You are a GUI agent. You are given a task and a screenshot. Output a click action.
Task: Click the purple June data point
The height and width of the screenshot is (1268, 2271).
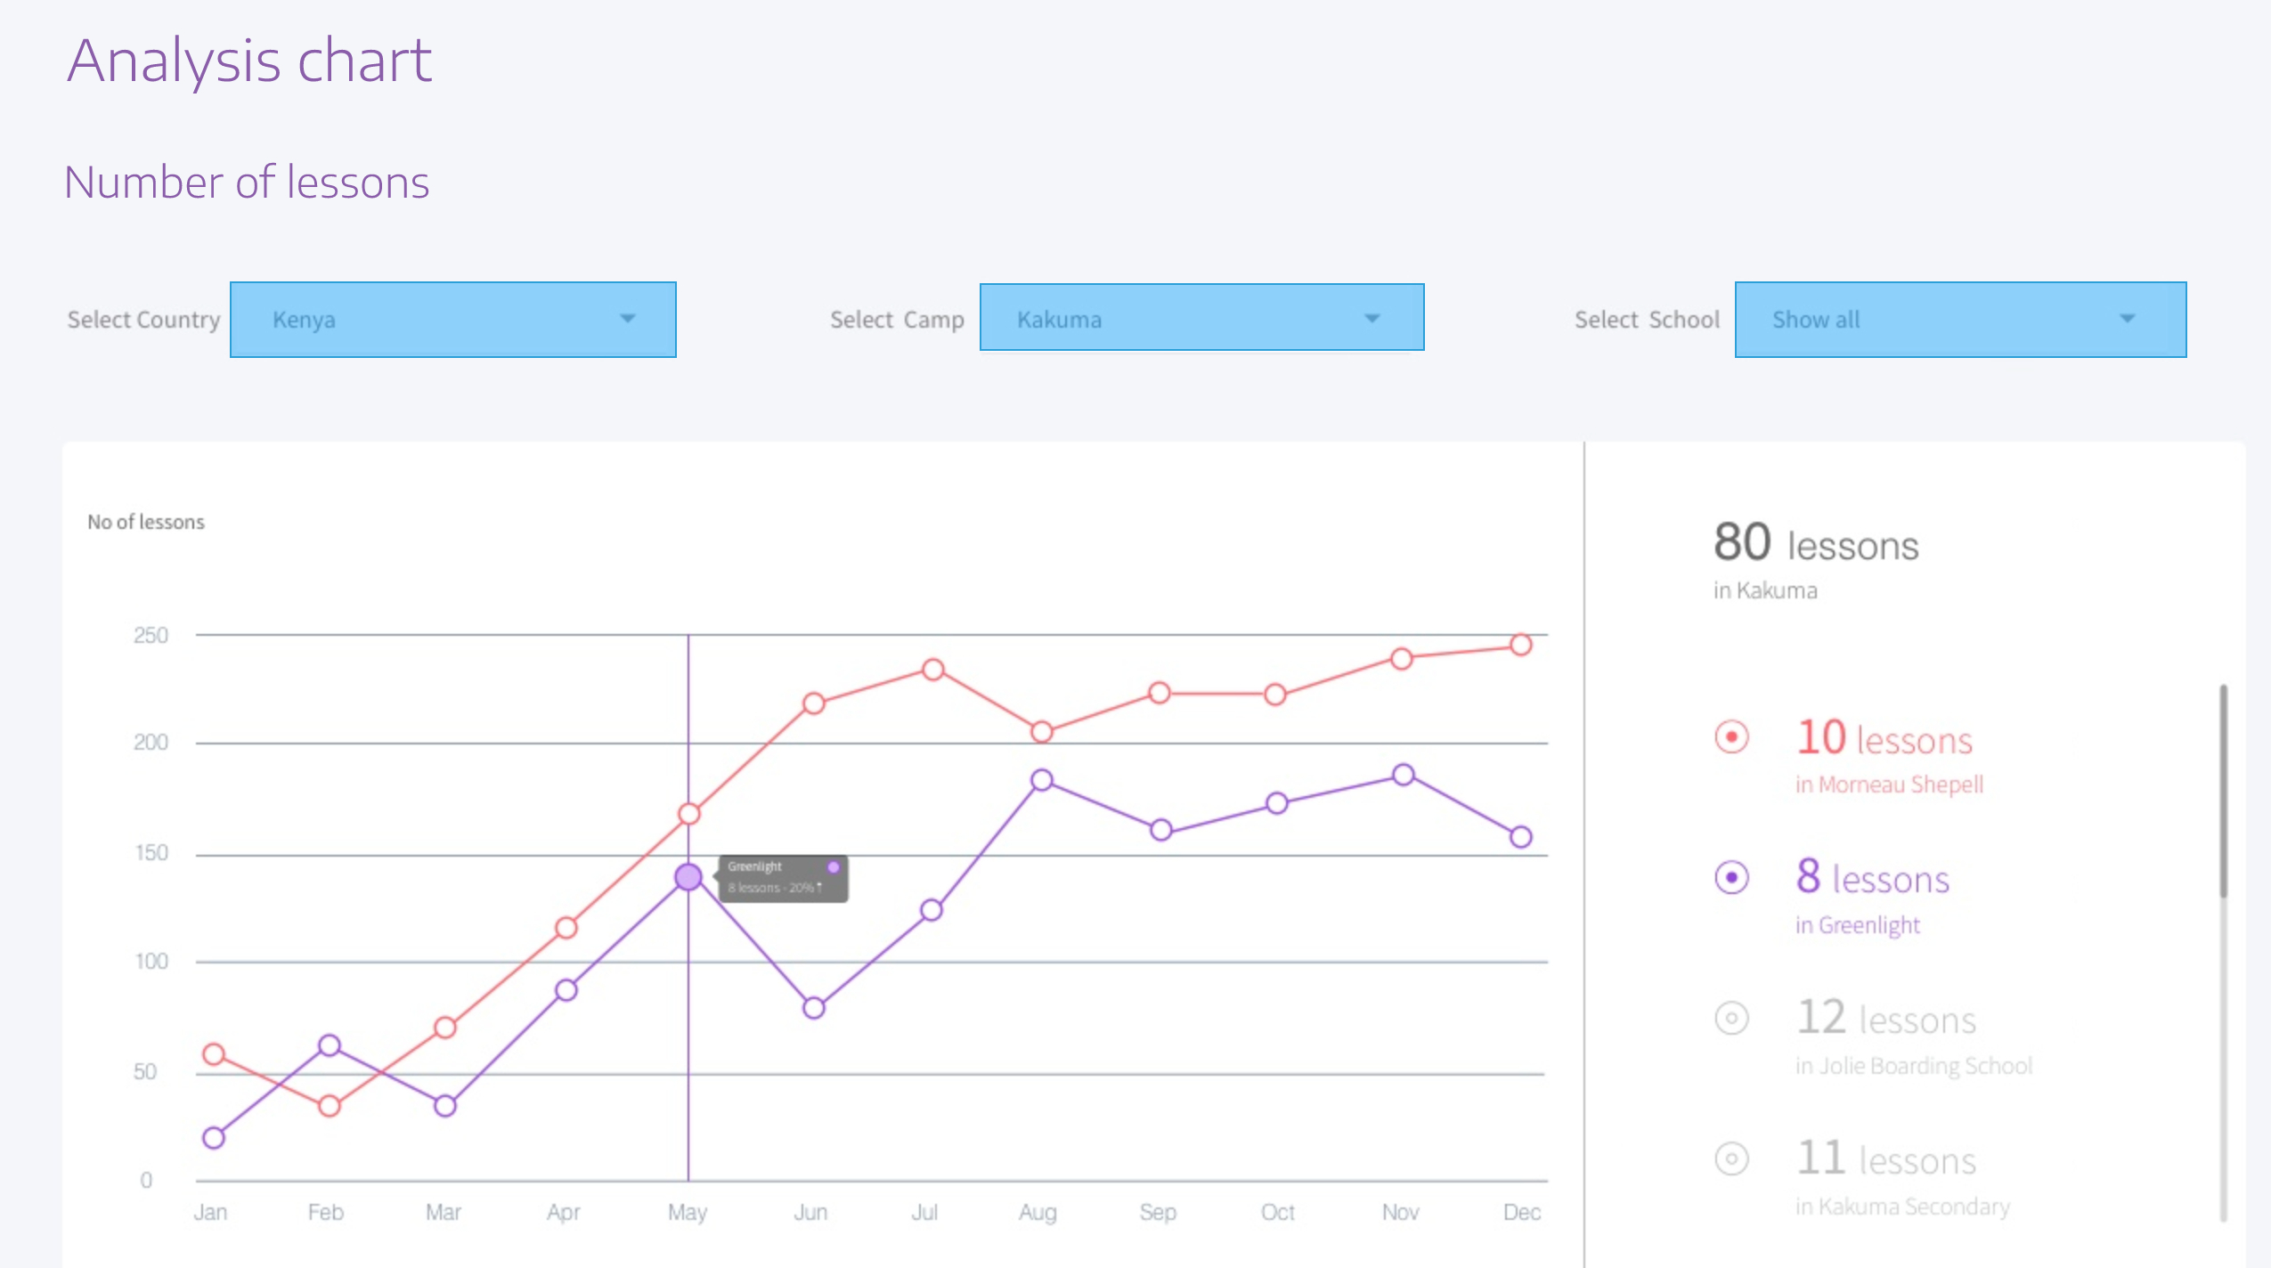pyautogui.click(x=813, y=1008)
